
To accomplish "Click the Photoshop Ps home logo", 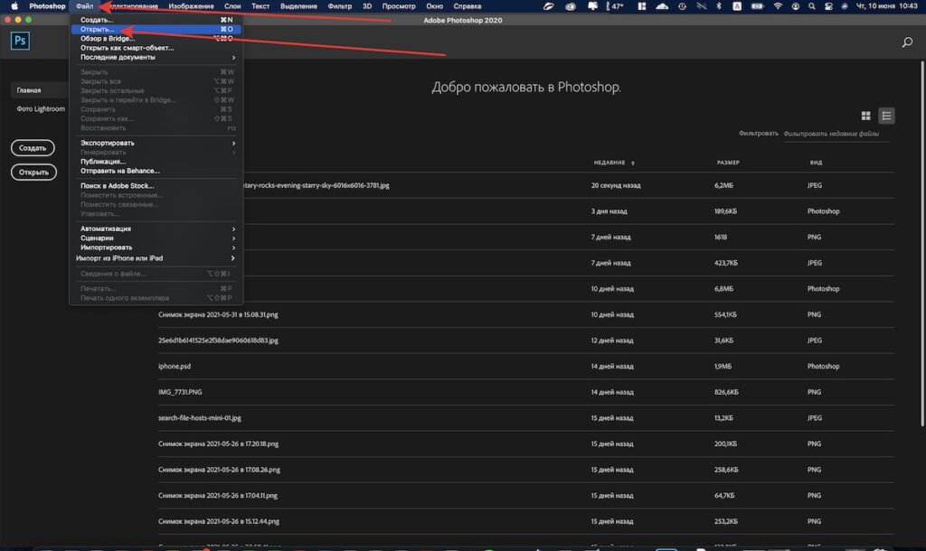I will click(20, 41).
